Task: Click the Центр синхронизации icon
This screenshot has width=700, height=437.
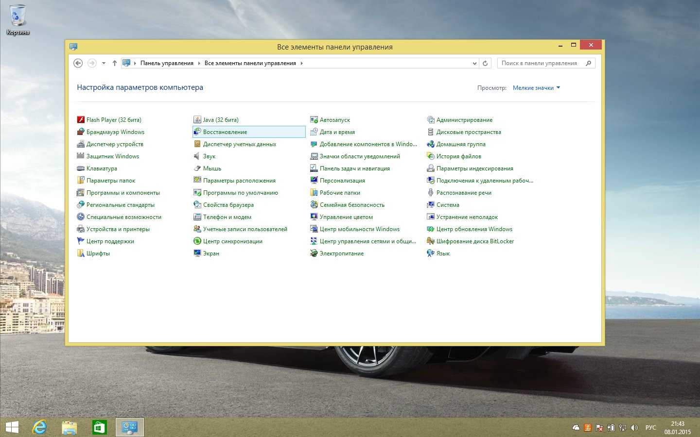Action: [197, 241]
